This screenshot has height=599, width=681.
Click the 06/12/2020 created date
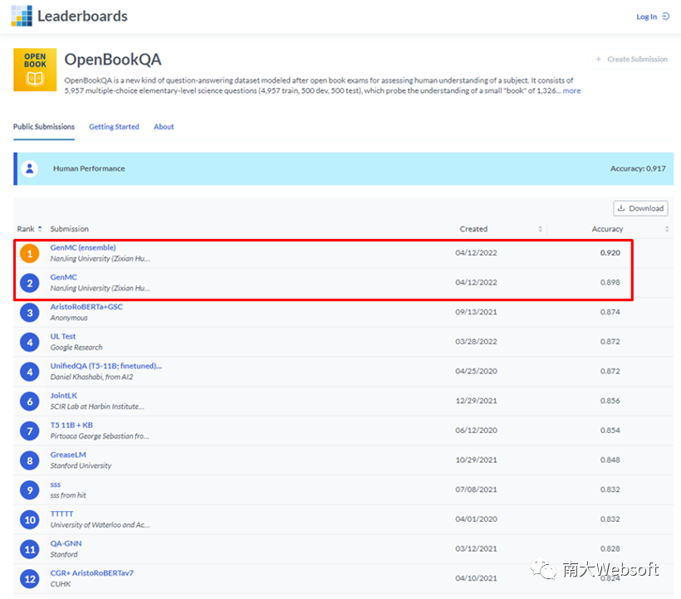tap(476, 431)
